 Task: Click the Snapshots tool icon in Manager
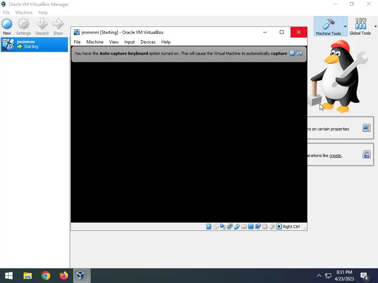[x=366, y=154]
